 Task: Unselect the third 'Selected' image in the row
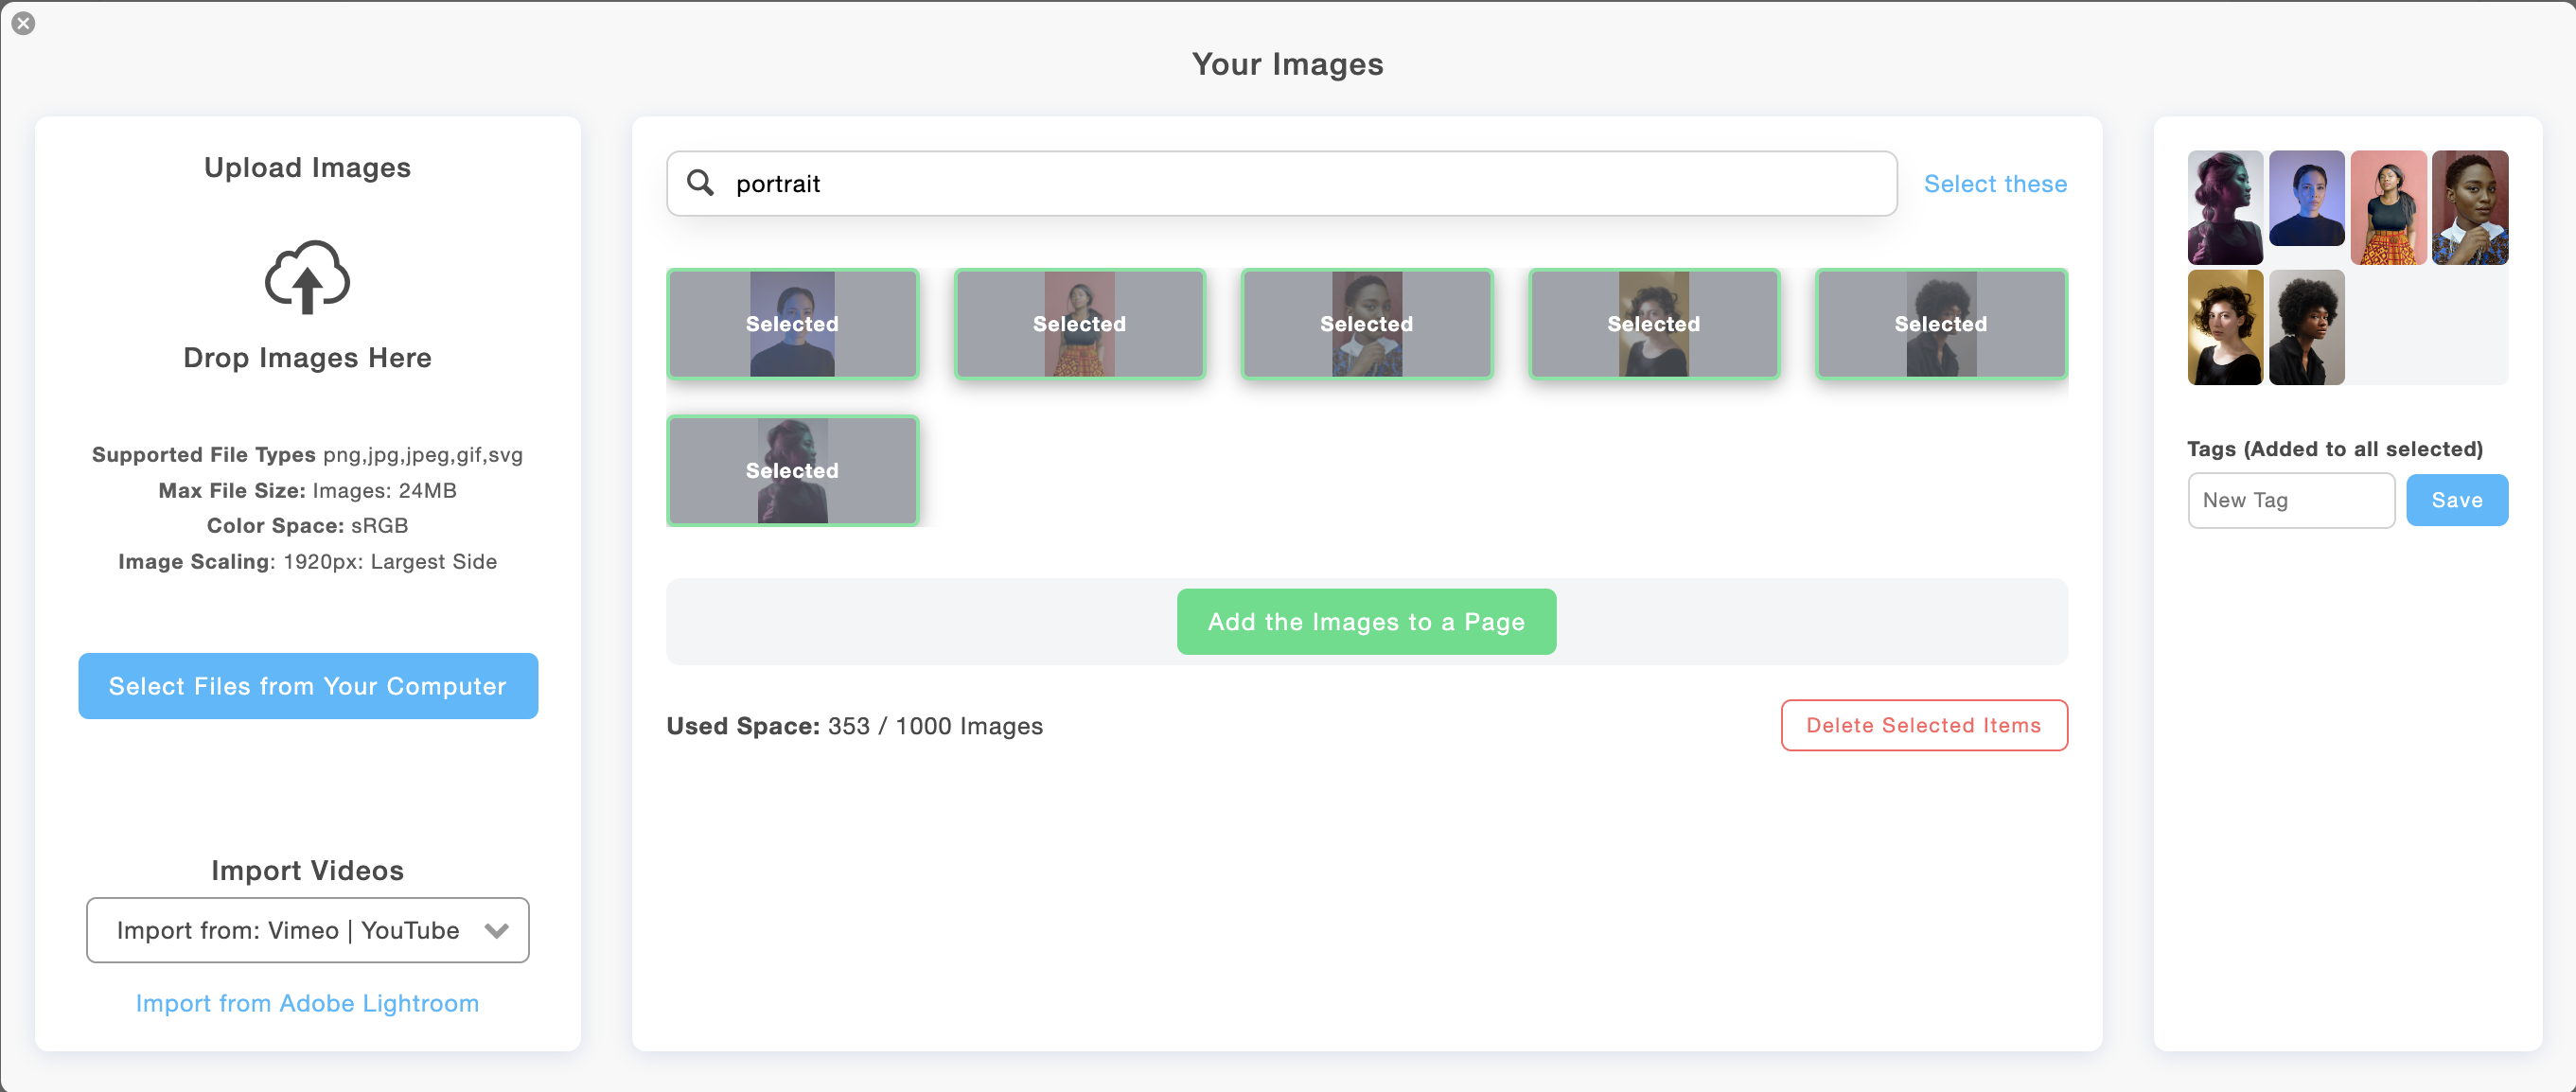coord(1366,324)
